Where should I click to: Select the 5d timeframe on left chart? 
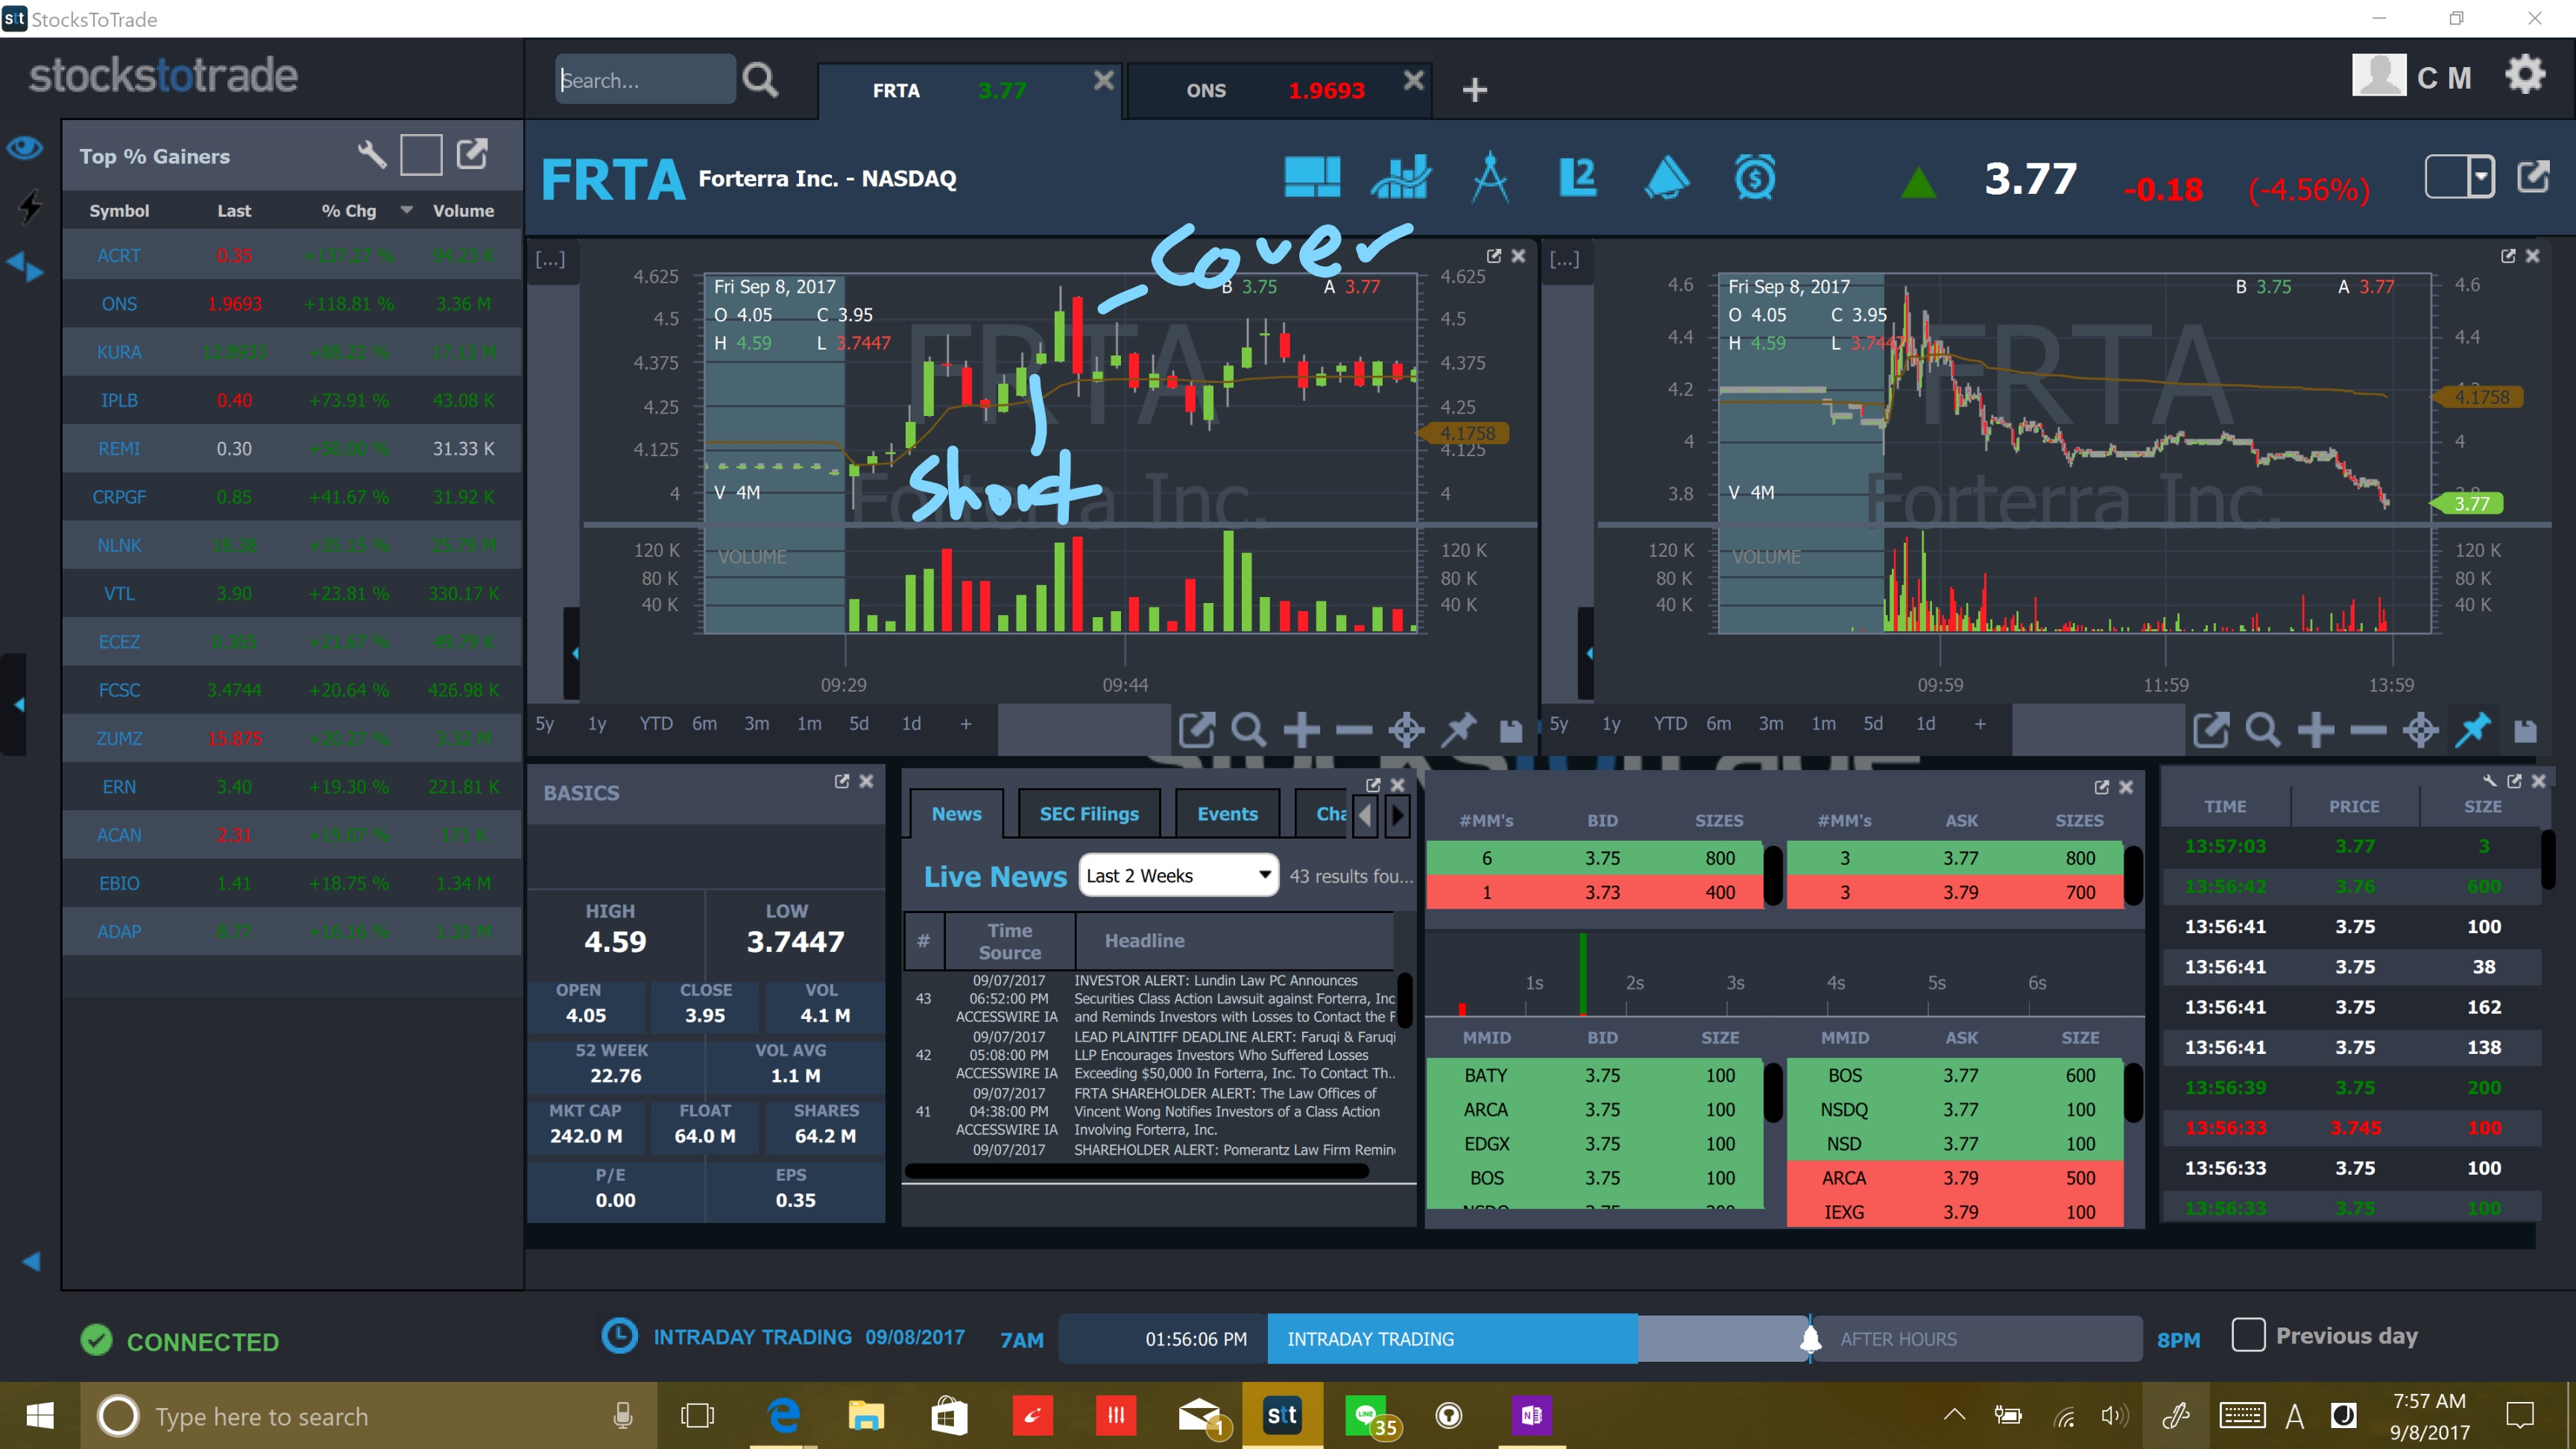(858, 724)
